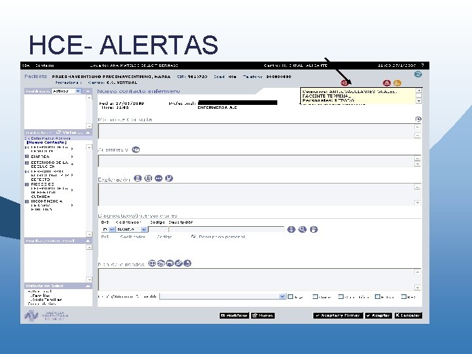Click the fourth Plan de cuidados icon

[178, 264]
